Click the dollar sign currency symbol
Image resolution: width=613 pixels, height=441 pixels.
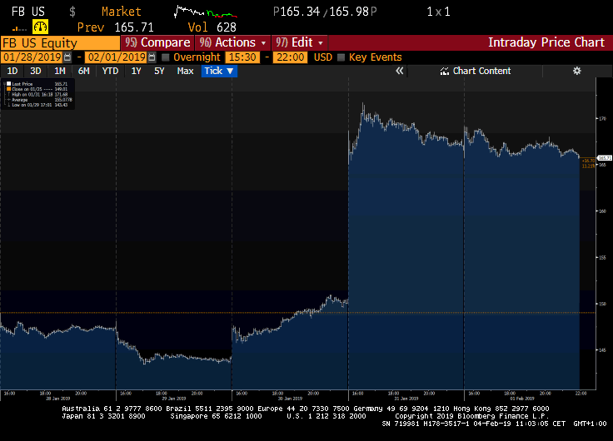(x=72, y=12)
